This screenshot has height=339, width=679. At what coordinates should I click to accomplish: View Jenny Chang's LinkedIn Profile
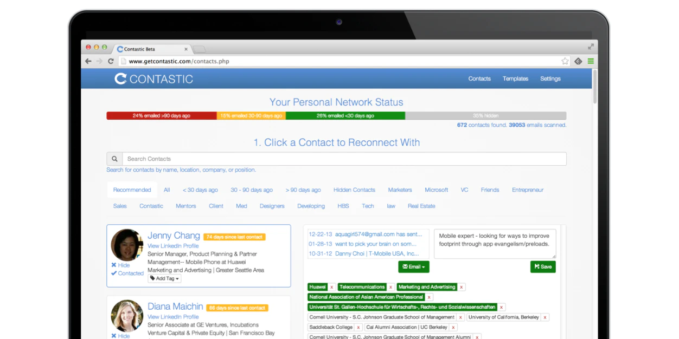pos(173,246)
